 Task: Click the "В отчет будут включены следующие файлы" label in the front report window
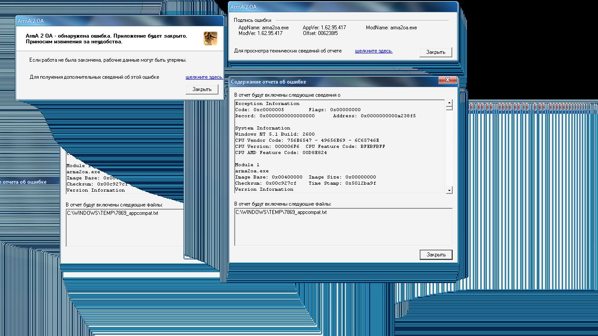[283, 204]
